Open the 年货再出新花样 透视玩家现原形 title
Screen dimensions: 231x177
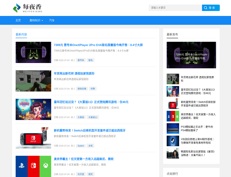pos(74,74)
